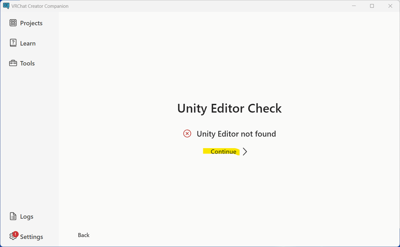Select the Learn book icon
Image resolution: width=400 pixels, height=247 pixels.
pos(13,43)
